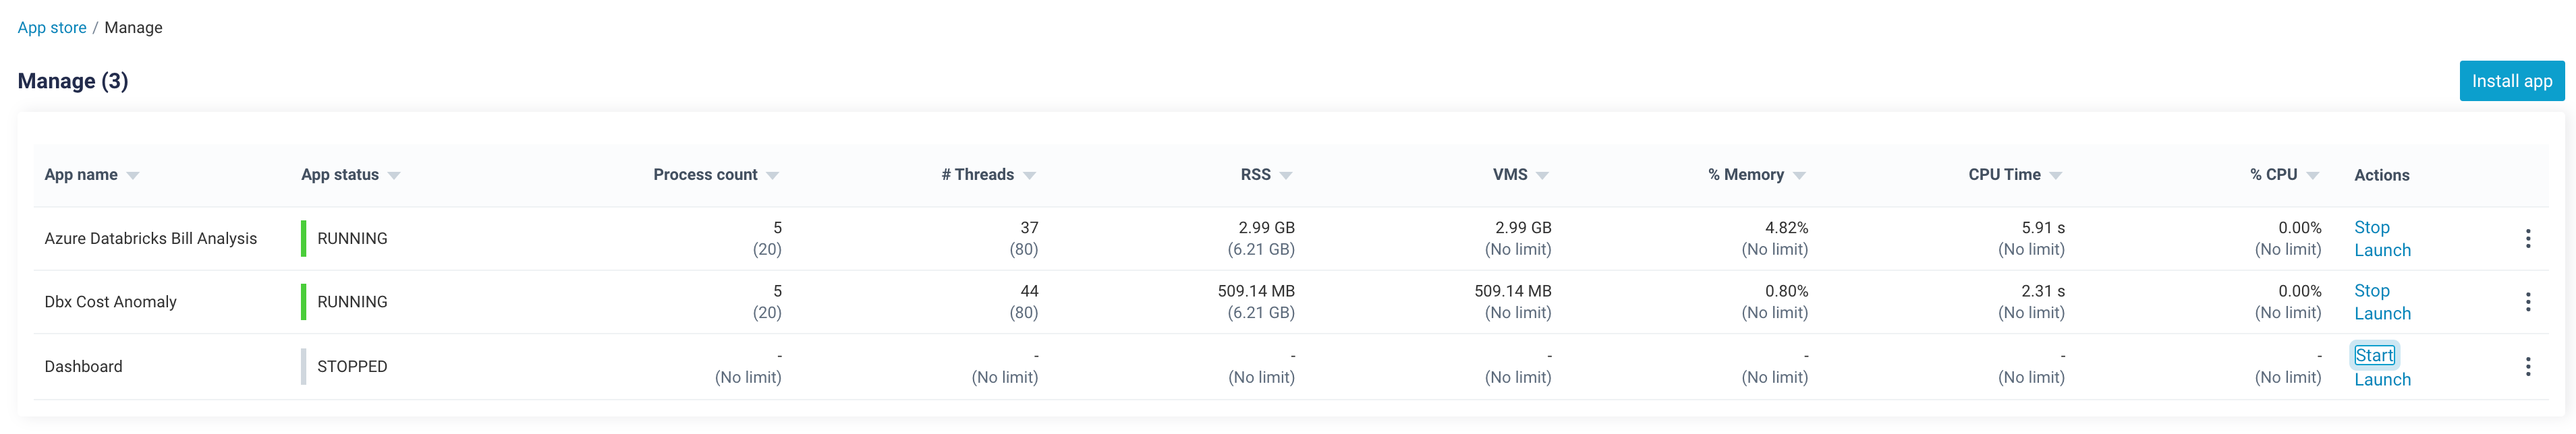Open the three-dot menu for Dashboard row
Screen dimensions: 2576x434
tap(2529, 366)
